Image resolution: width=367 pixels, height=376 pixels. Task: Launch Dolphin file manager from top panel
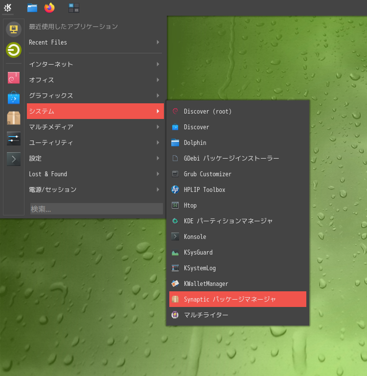pos(32,8)
